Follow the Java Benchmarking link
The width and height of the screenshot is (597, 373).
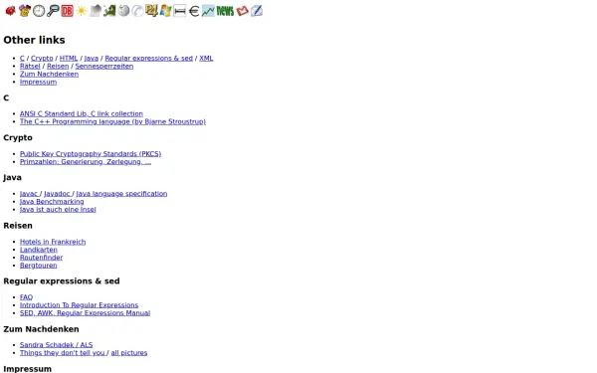coord(52,202)
